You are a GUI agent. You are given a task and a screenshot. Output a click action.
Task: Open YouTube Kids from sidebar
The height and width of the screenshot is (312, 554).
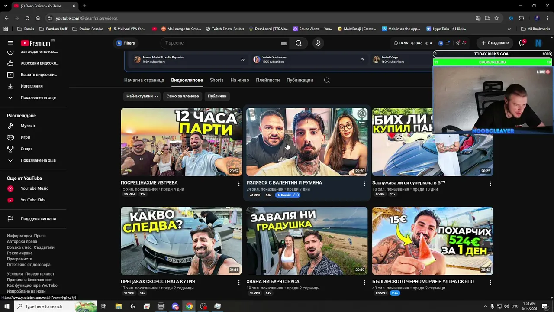point(33,200)
